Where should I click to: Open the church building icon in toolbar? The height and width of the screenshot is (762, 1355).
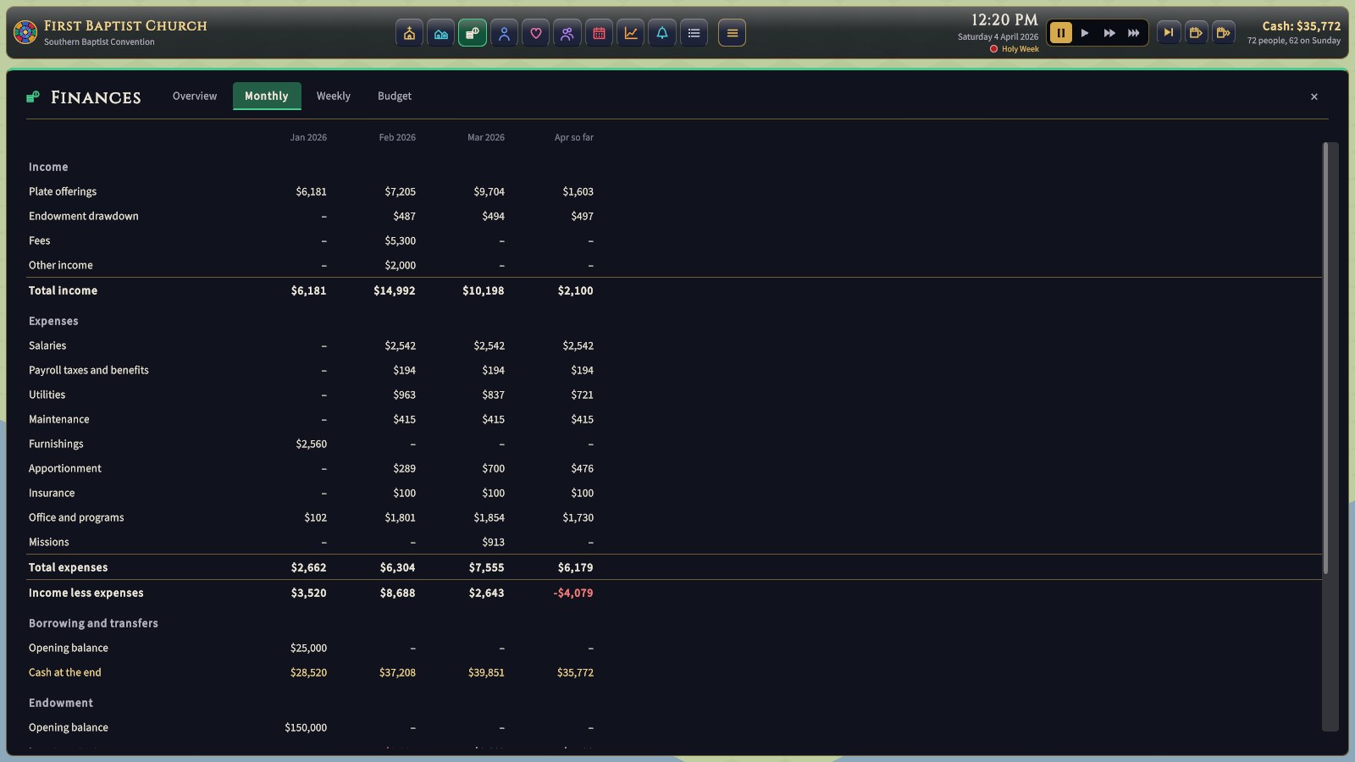(409, 33)
